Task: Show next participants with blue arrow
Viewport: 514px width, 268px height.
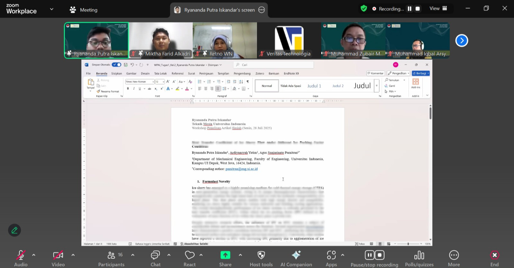Action: tap(462, 40)
